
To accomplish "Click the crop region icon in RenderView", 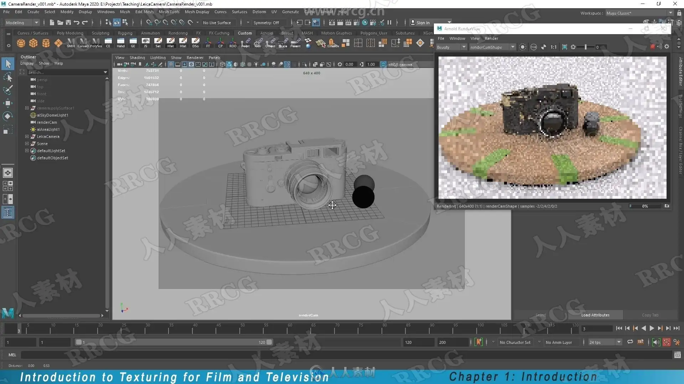I will 565,47.
